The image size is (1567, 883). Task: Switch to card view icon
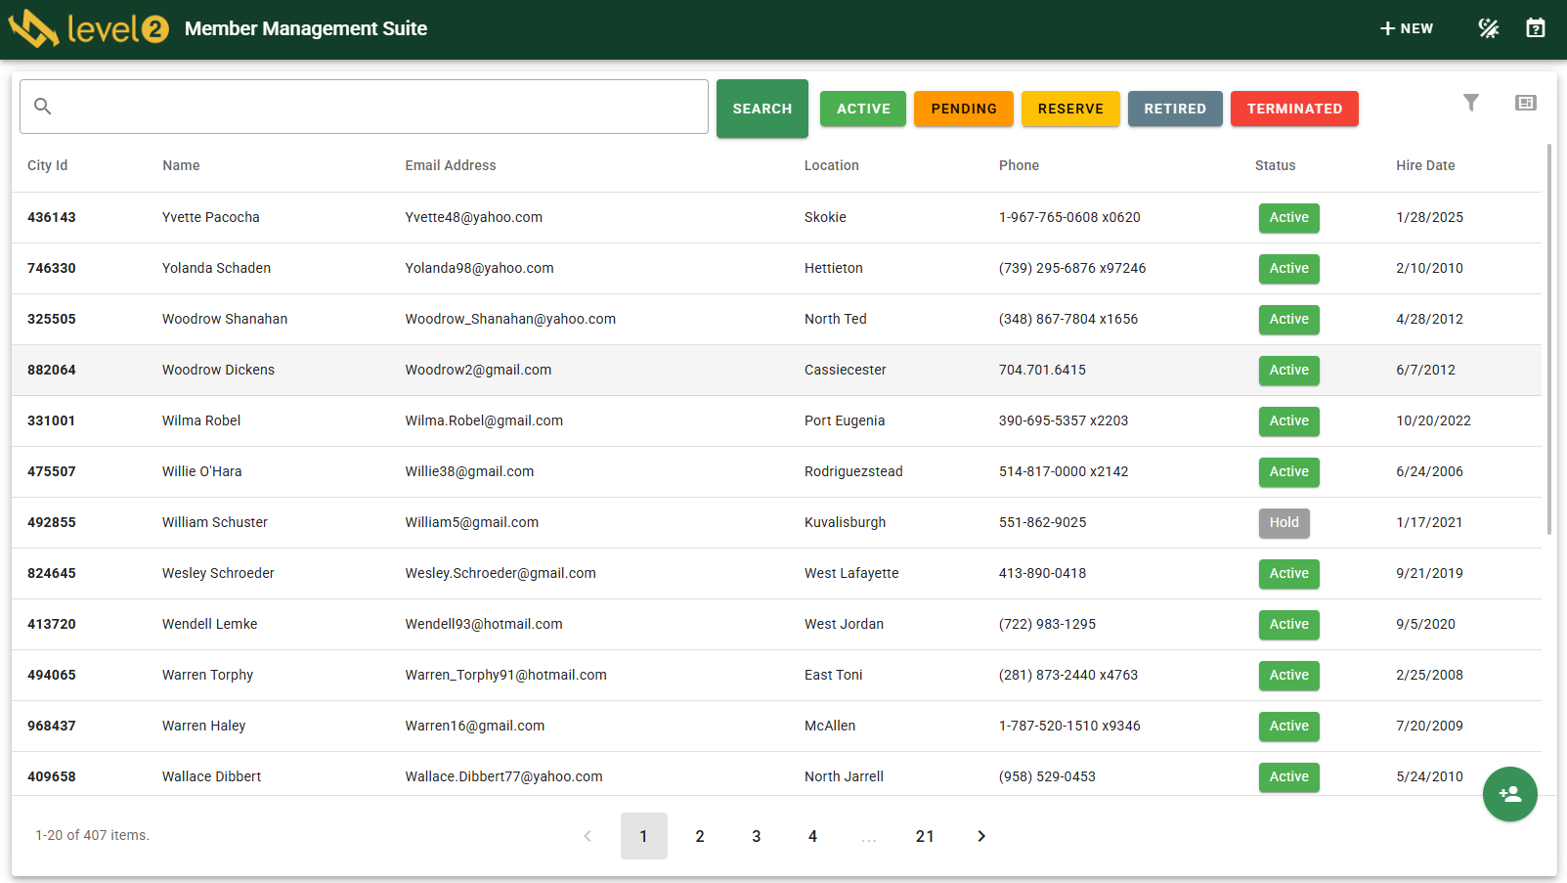click(x=1526, y=103)
